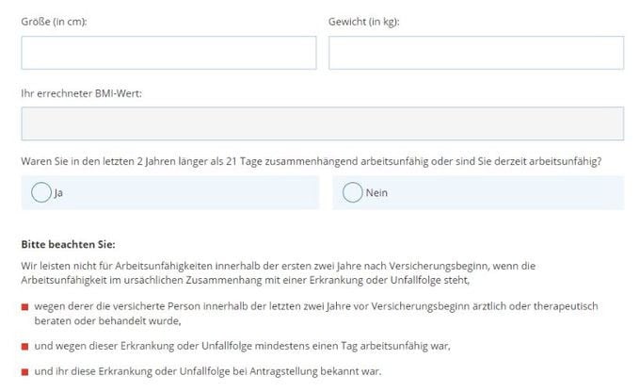Select the Ja radio button
Viewport: 640px width, 392px height.
[40, 192]
